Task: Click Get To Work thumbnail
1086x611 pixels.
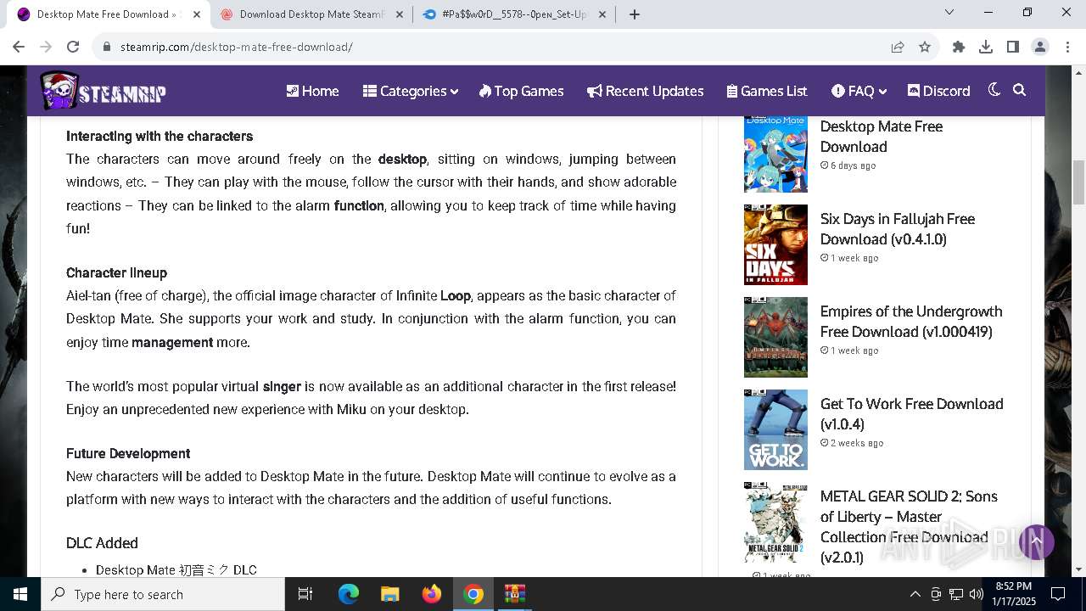Action: [775, 429]
